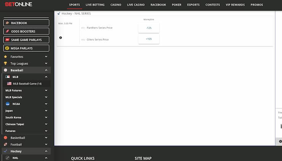
Task: Expand the NCAA baseball chevron
Action: pos(46,104)
